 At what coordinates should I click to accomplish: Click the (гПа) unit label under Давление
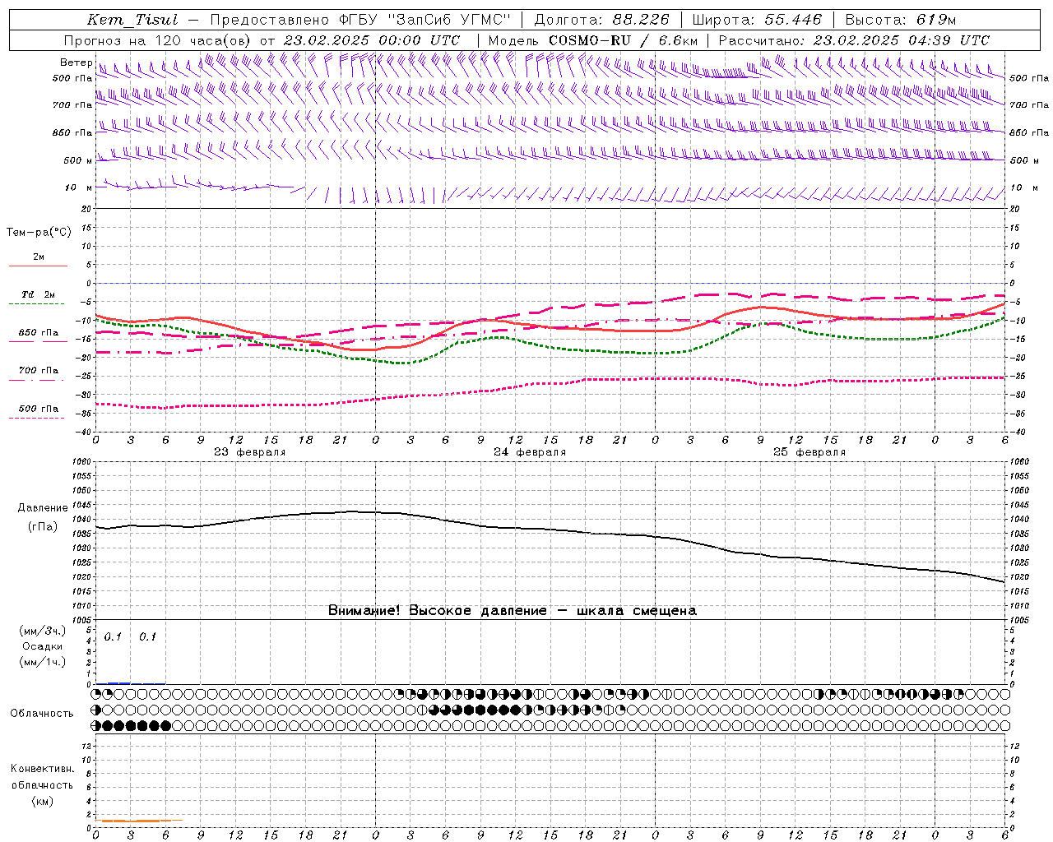point(43,527)
